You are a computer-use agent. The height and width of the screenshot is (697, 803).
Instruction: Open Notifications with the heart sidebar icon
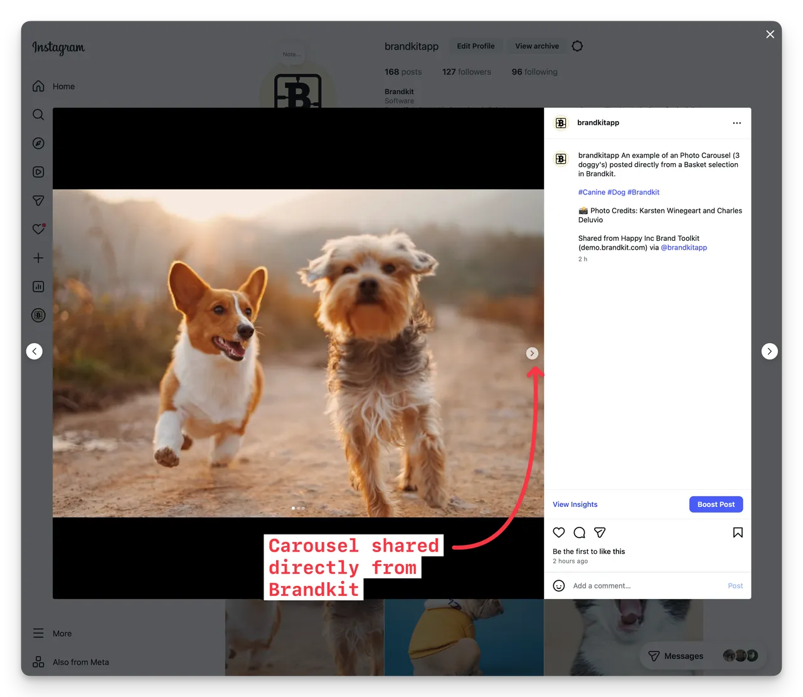coord(38,229)
